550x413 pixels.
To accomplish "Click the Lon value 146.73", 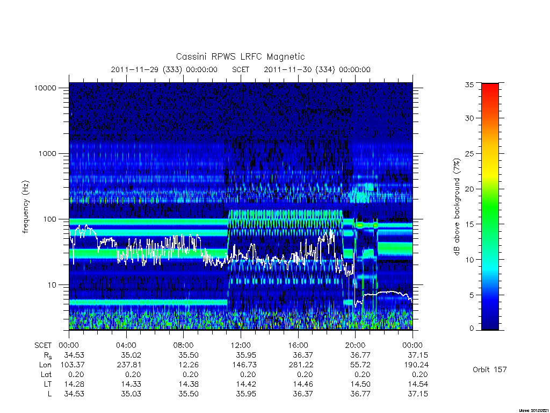I will pyautogui.click(x=244, y=365).
